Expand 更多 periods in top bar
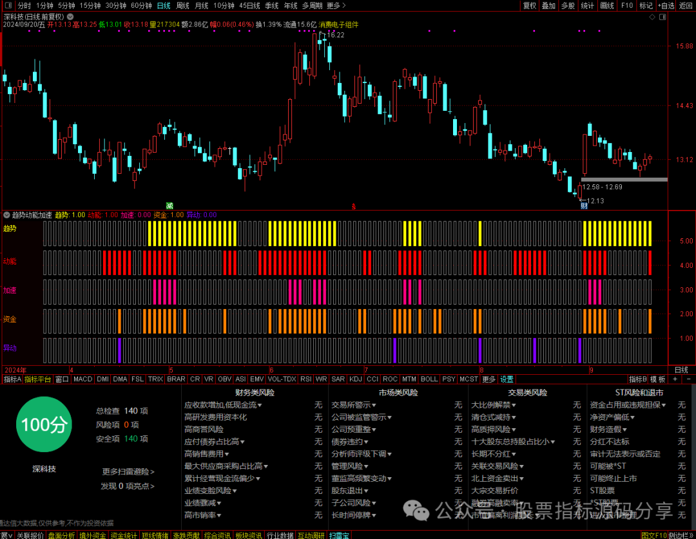 336,5
